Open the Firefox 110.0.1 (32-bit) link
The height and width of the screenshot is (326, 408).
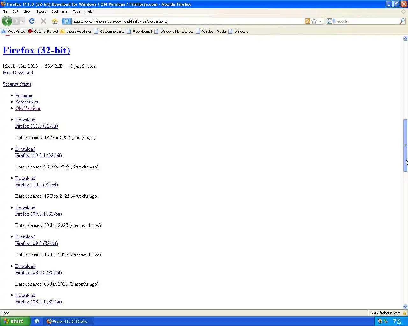pos(39,155)
